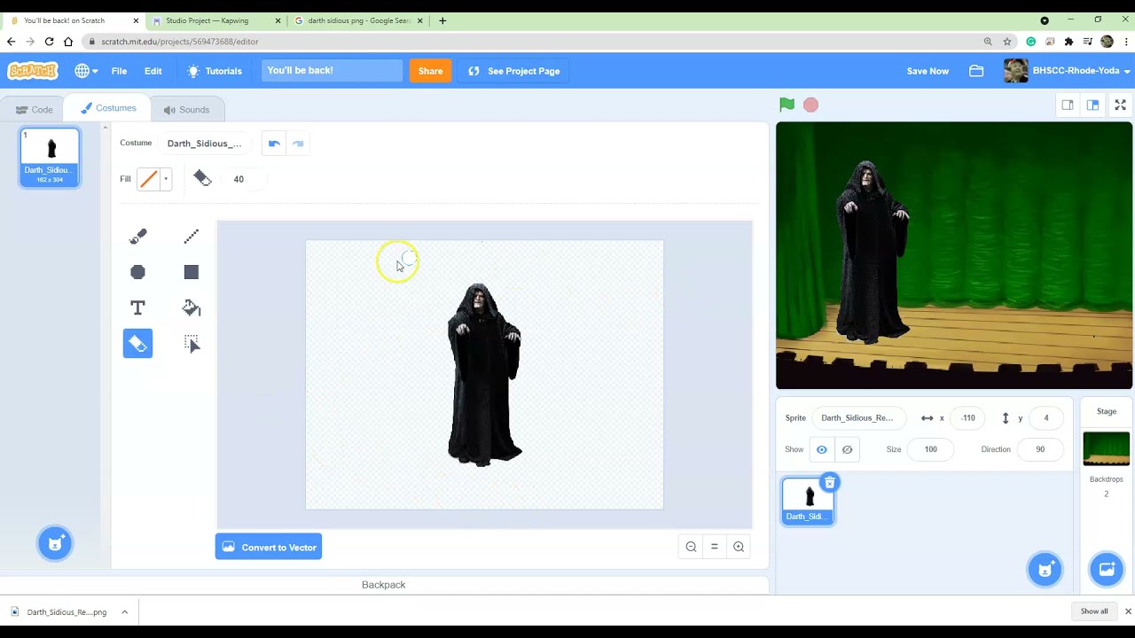Click Convert to Vector button

click(269, 547)
